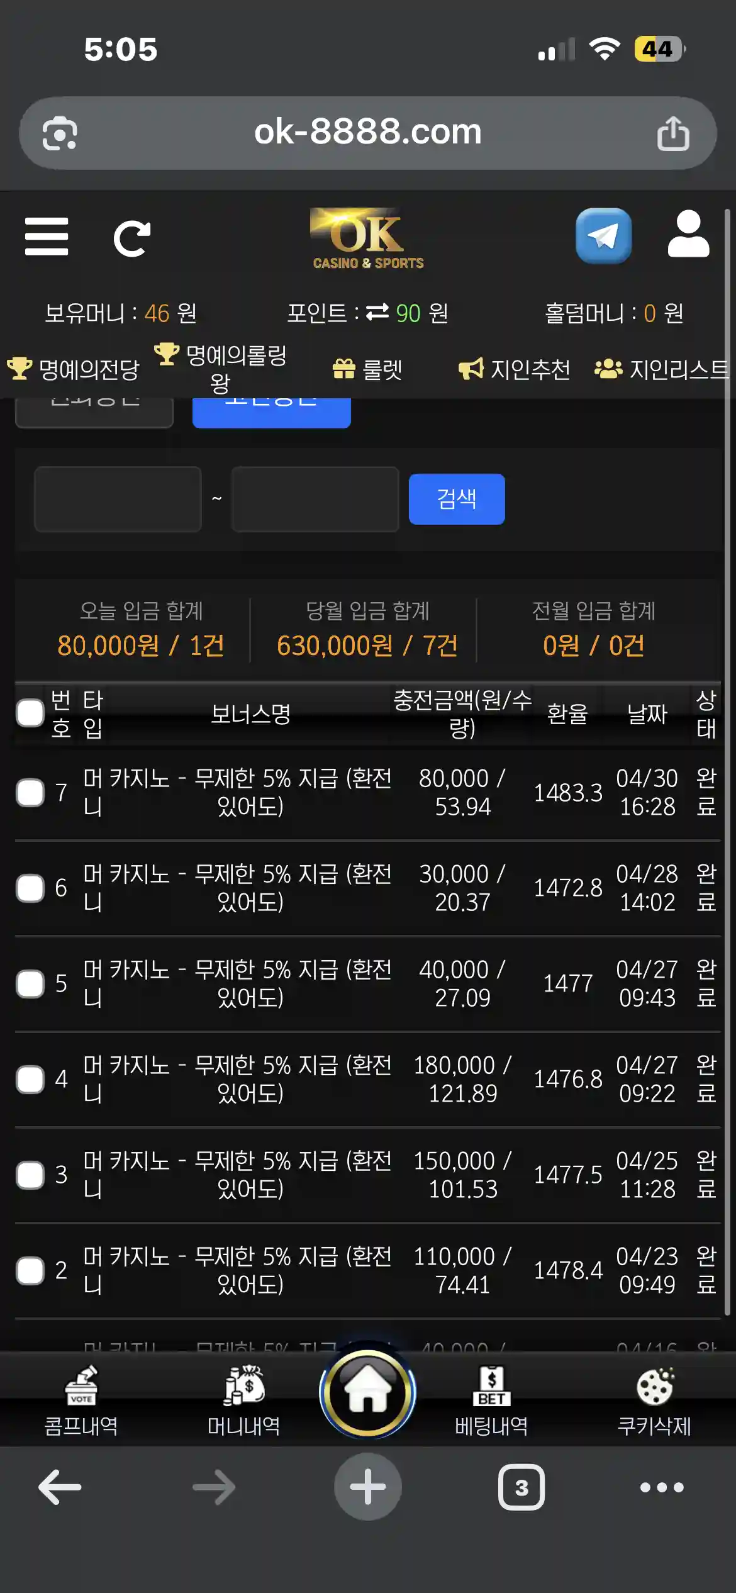Open the user profile icon
Screen dimensions: 736x1593
pos(688,234)
